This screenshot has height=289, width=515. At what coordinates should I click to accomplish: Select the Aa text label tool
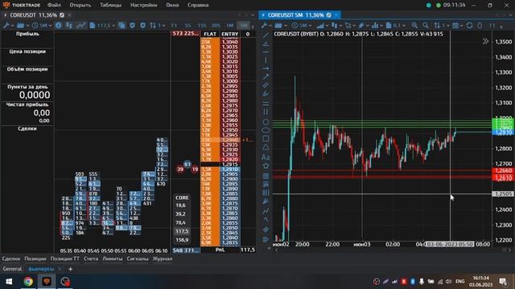click(x=266, y=157)
